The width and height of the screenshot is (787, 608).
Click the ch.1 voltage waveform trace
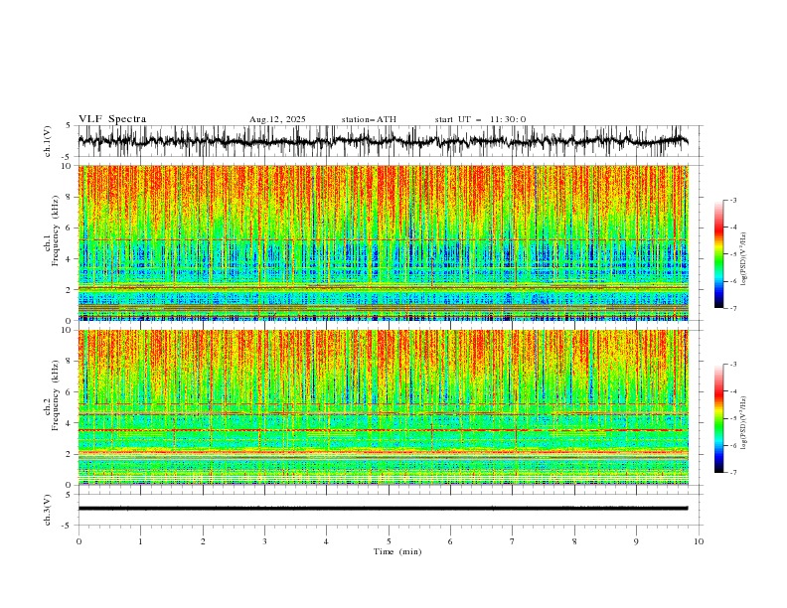point(383,141)
